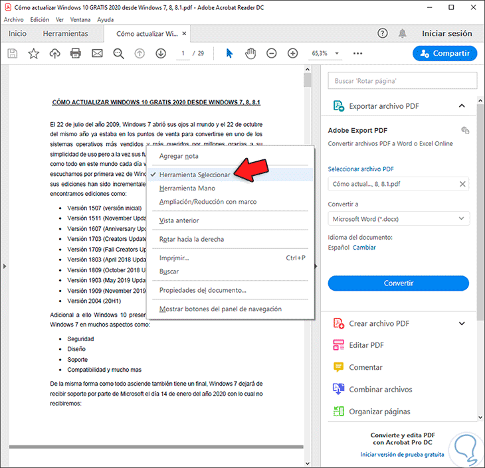Open more tools ellipsis in toolbar
485x468 pixels.
coord(357,54)
